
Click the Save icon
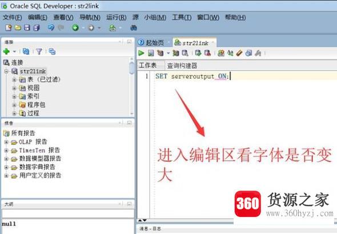(x=27, y=28)
